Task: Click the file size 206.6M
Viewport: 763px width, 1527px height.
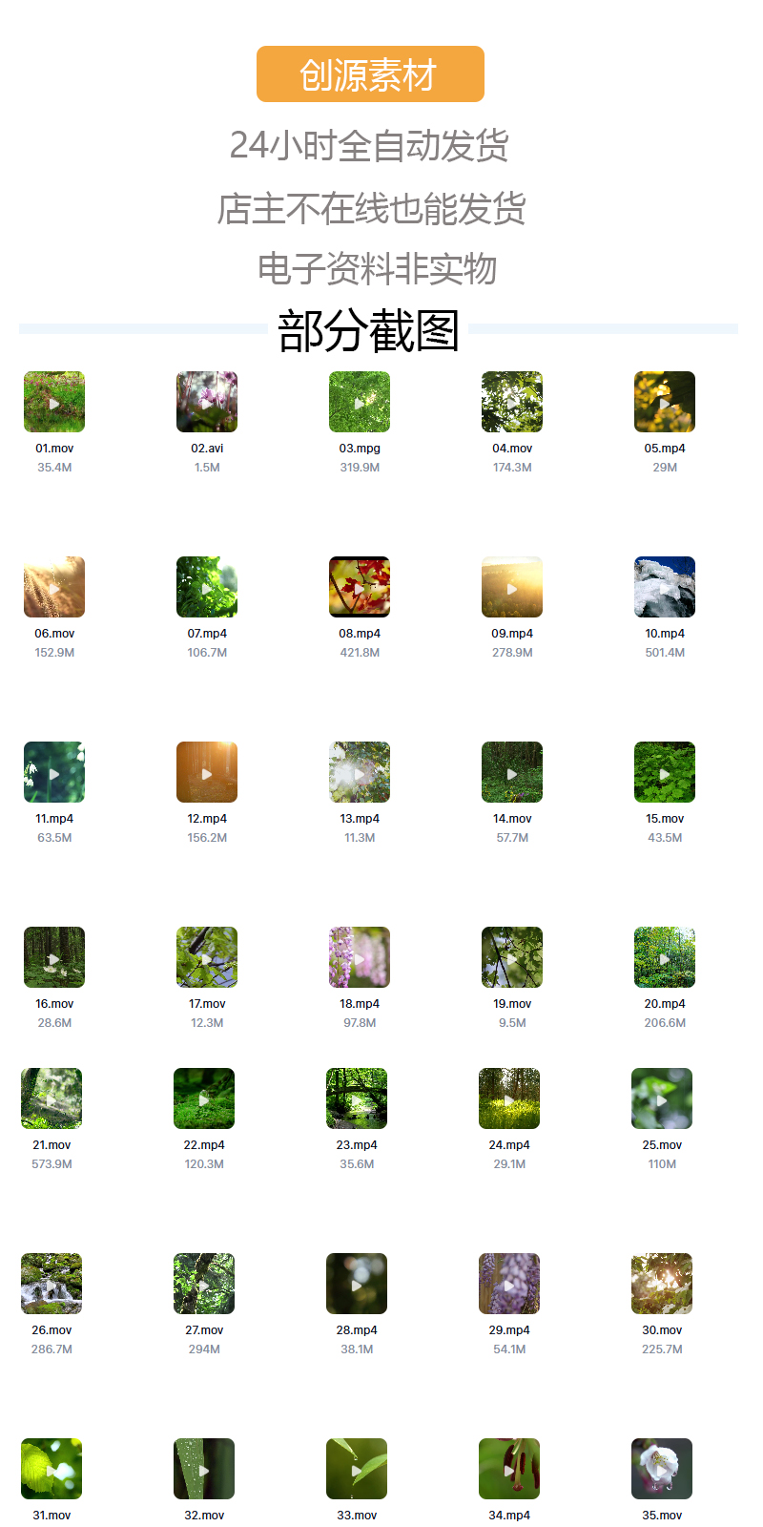Action: 665,1022
